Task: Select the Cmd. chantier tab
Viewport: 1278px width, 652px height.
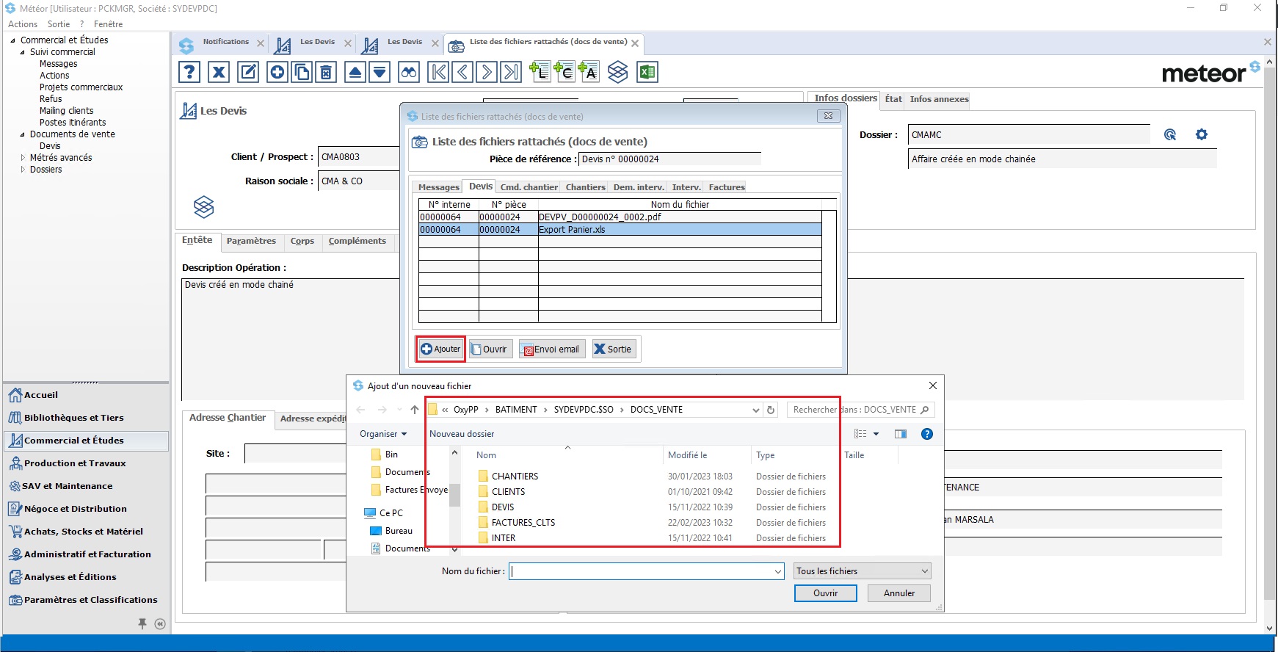Action: click(x=529, y=187)
